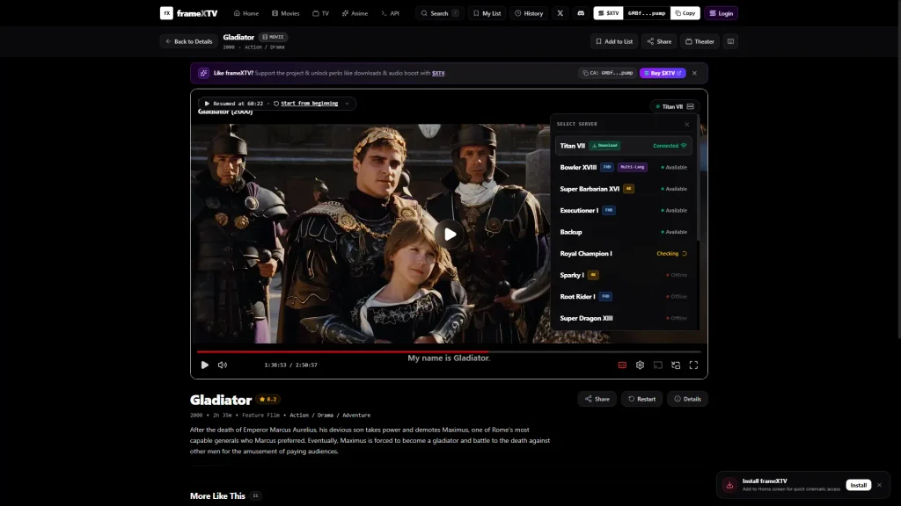Click the download icon in install prompt
Image resolution: width=901 pixels, height=506 pixels.
tap(729, 485)
